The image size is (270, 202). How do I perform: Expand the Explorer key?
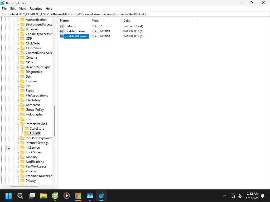(x=18, y=82)
